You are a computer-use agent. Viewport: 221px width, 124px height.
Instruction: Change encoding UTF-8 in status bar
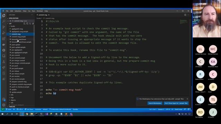pos(168,110)
